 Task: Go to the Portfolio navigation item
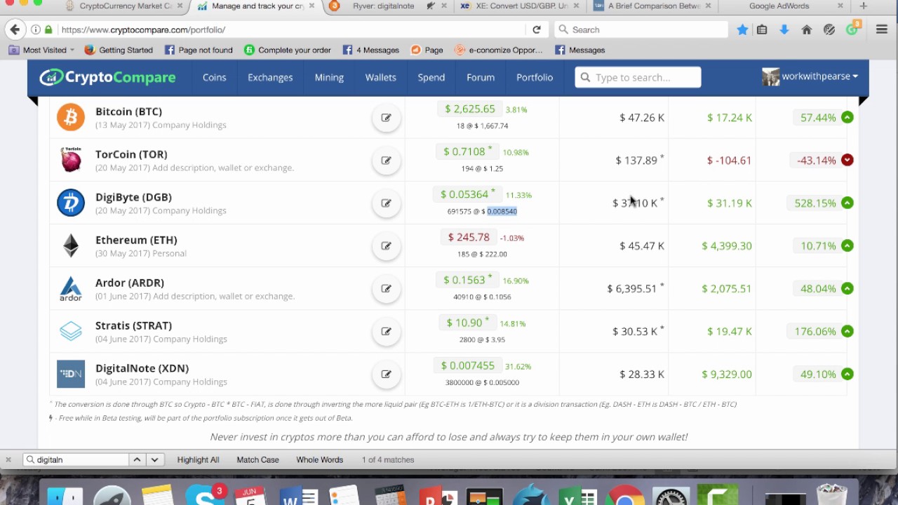coord(535,77)
